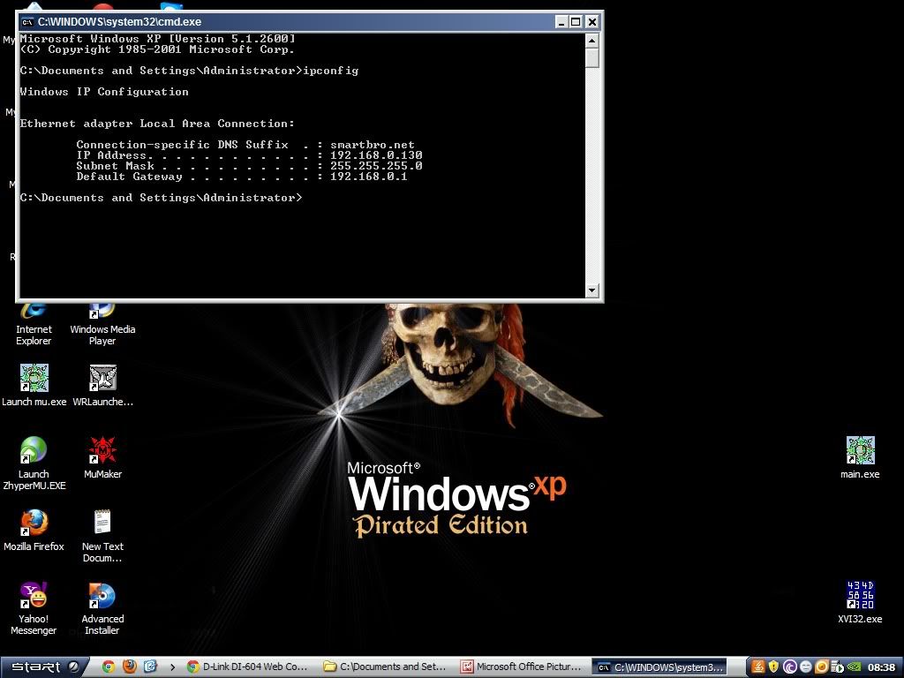This screenshot has width=904, height=678.
Task: Click Firefox icon in Quick Launch bar
Action: [x=130, y=667]
